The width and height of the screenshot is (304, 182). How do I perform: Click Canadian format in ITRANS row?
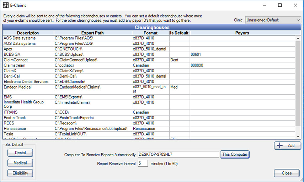point(151,112)
